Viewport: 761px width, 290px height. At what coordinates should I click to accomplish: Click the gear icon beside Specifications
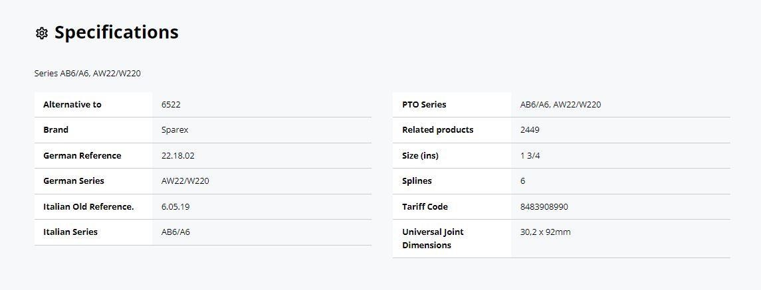coord(42,33)
